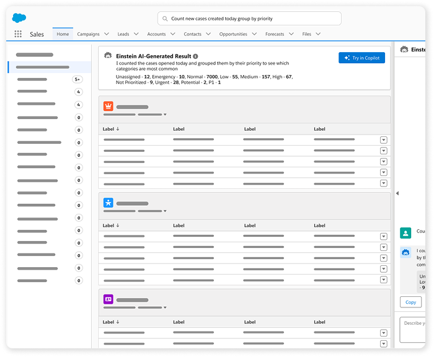Click the Salesforce cloud logo
434x357 pixels.
point(20,17)
